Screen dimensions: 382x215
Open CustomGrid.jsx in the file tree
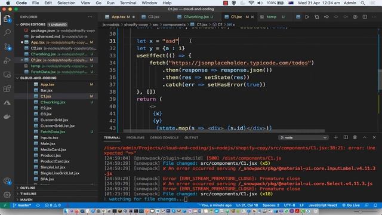[x=54, y=120]
